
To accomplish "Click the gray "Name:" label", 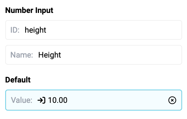I will [22, 55].
